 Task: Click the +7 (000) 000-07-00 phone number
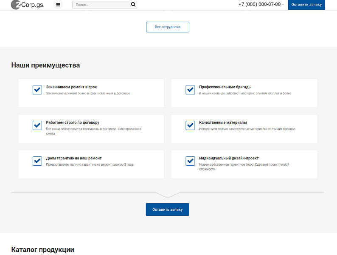[259, 4]
